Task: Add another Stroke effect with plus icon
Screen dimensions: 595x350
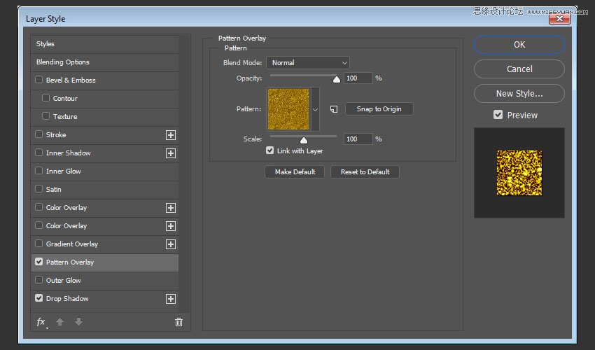Action: pyautogui.click(x=170, y=135)
